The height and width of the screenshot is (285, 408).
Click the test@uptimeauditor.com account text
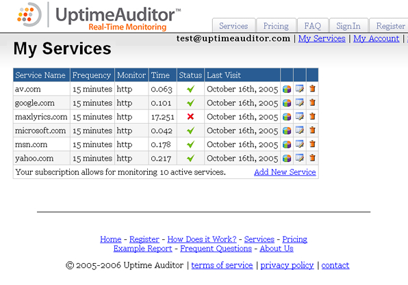[233, 38]
